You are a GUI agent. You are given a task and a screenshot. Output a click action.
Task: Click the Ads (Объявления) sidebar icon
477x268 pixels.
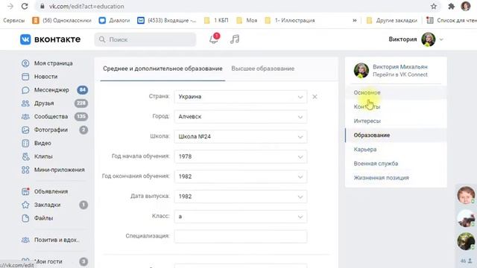tap(25, 191)
